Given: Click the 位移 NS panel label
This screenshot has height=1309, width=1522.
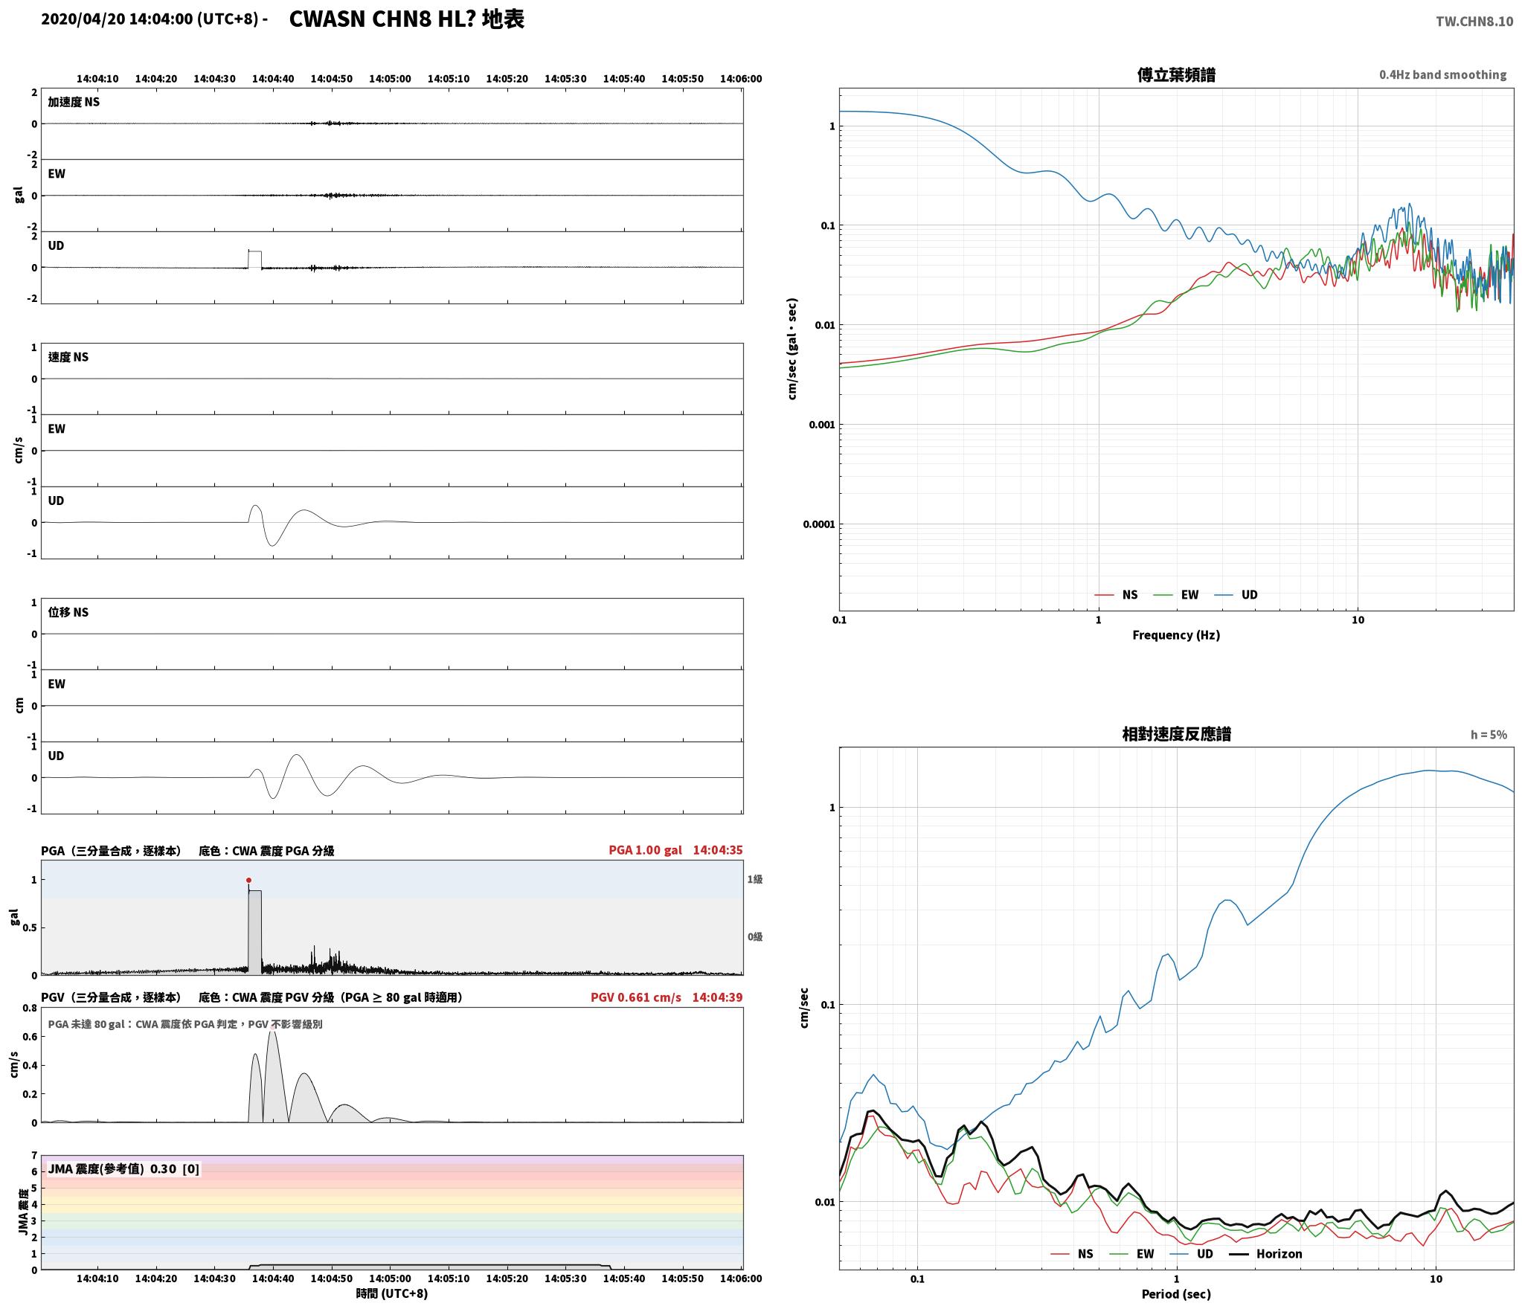Looking at the screenshot, I should (x=68, y=612).
